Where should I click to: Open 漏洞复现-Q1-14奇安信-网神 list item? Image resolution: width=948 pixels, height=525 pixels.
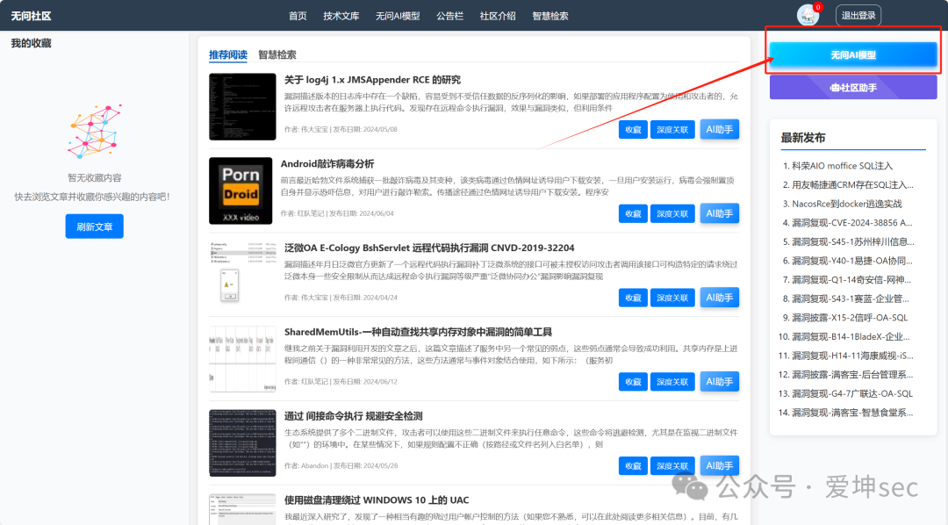(851, 279)
